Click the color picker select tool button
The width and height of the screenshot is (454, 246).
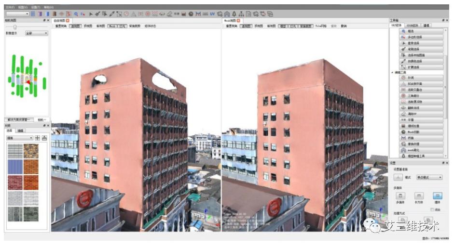tap(421, 61)
